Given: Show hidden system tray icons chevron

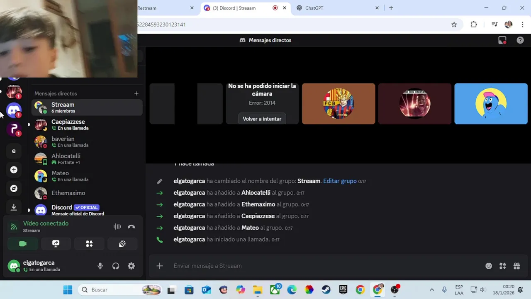Looking at the screenshot, I should [432, 290].
